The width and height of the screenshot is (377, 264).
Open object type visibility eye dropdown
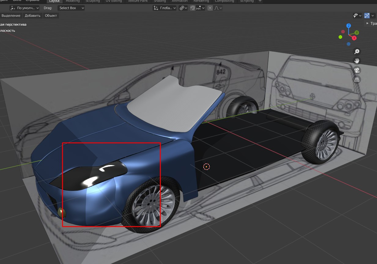[x=357, y=16]
